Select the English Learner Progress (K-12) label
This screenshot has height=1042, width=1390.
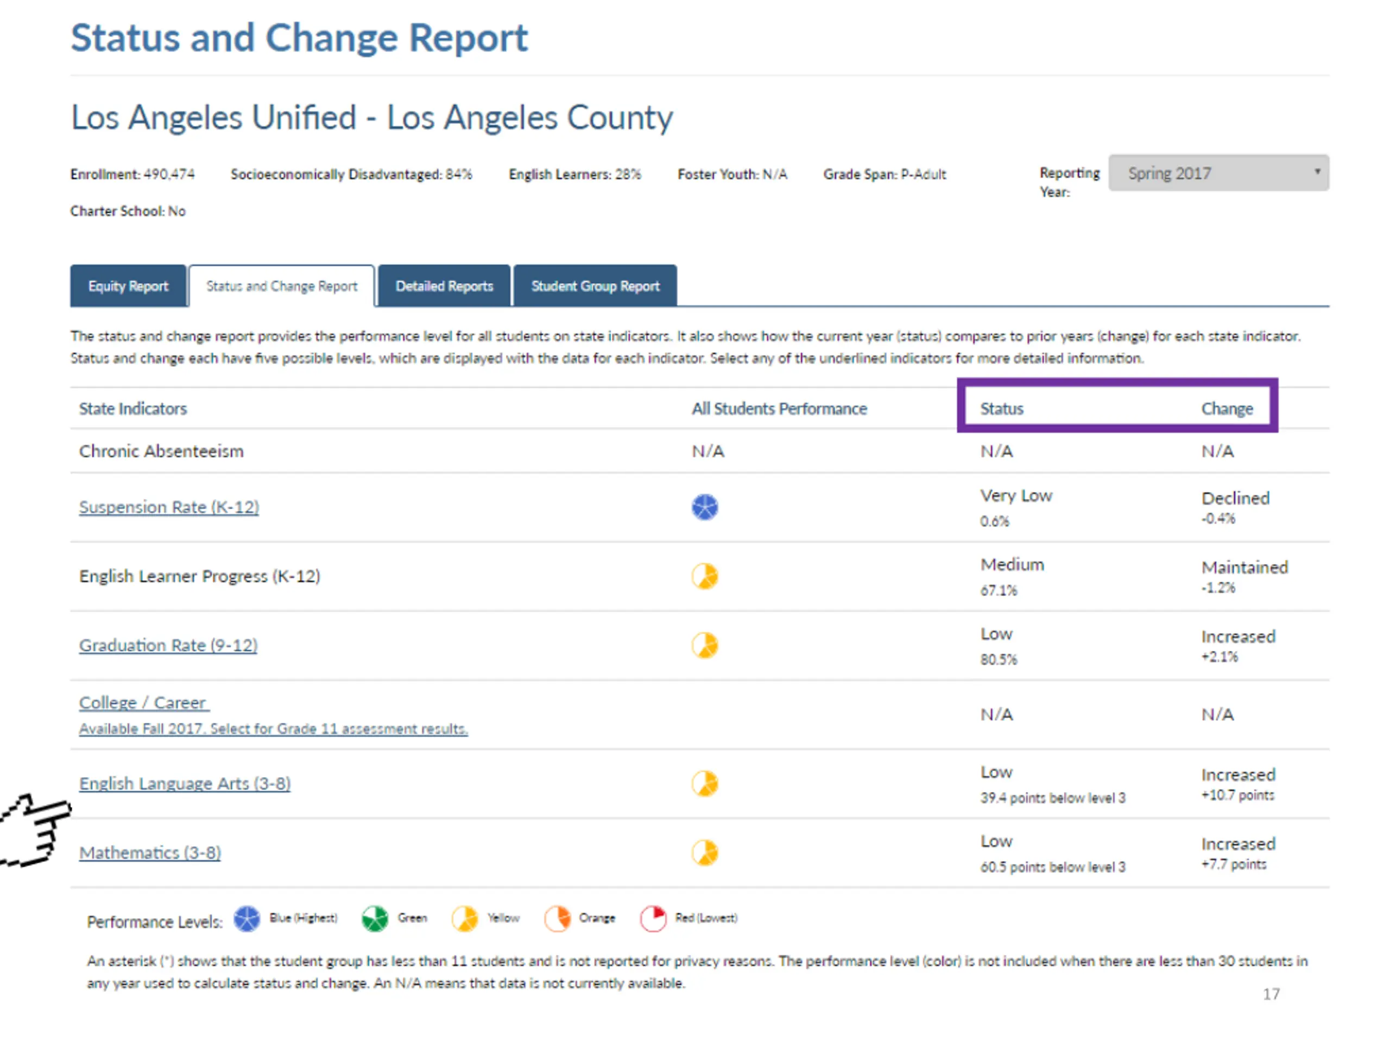click(x=200, y=576)
